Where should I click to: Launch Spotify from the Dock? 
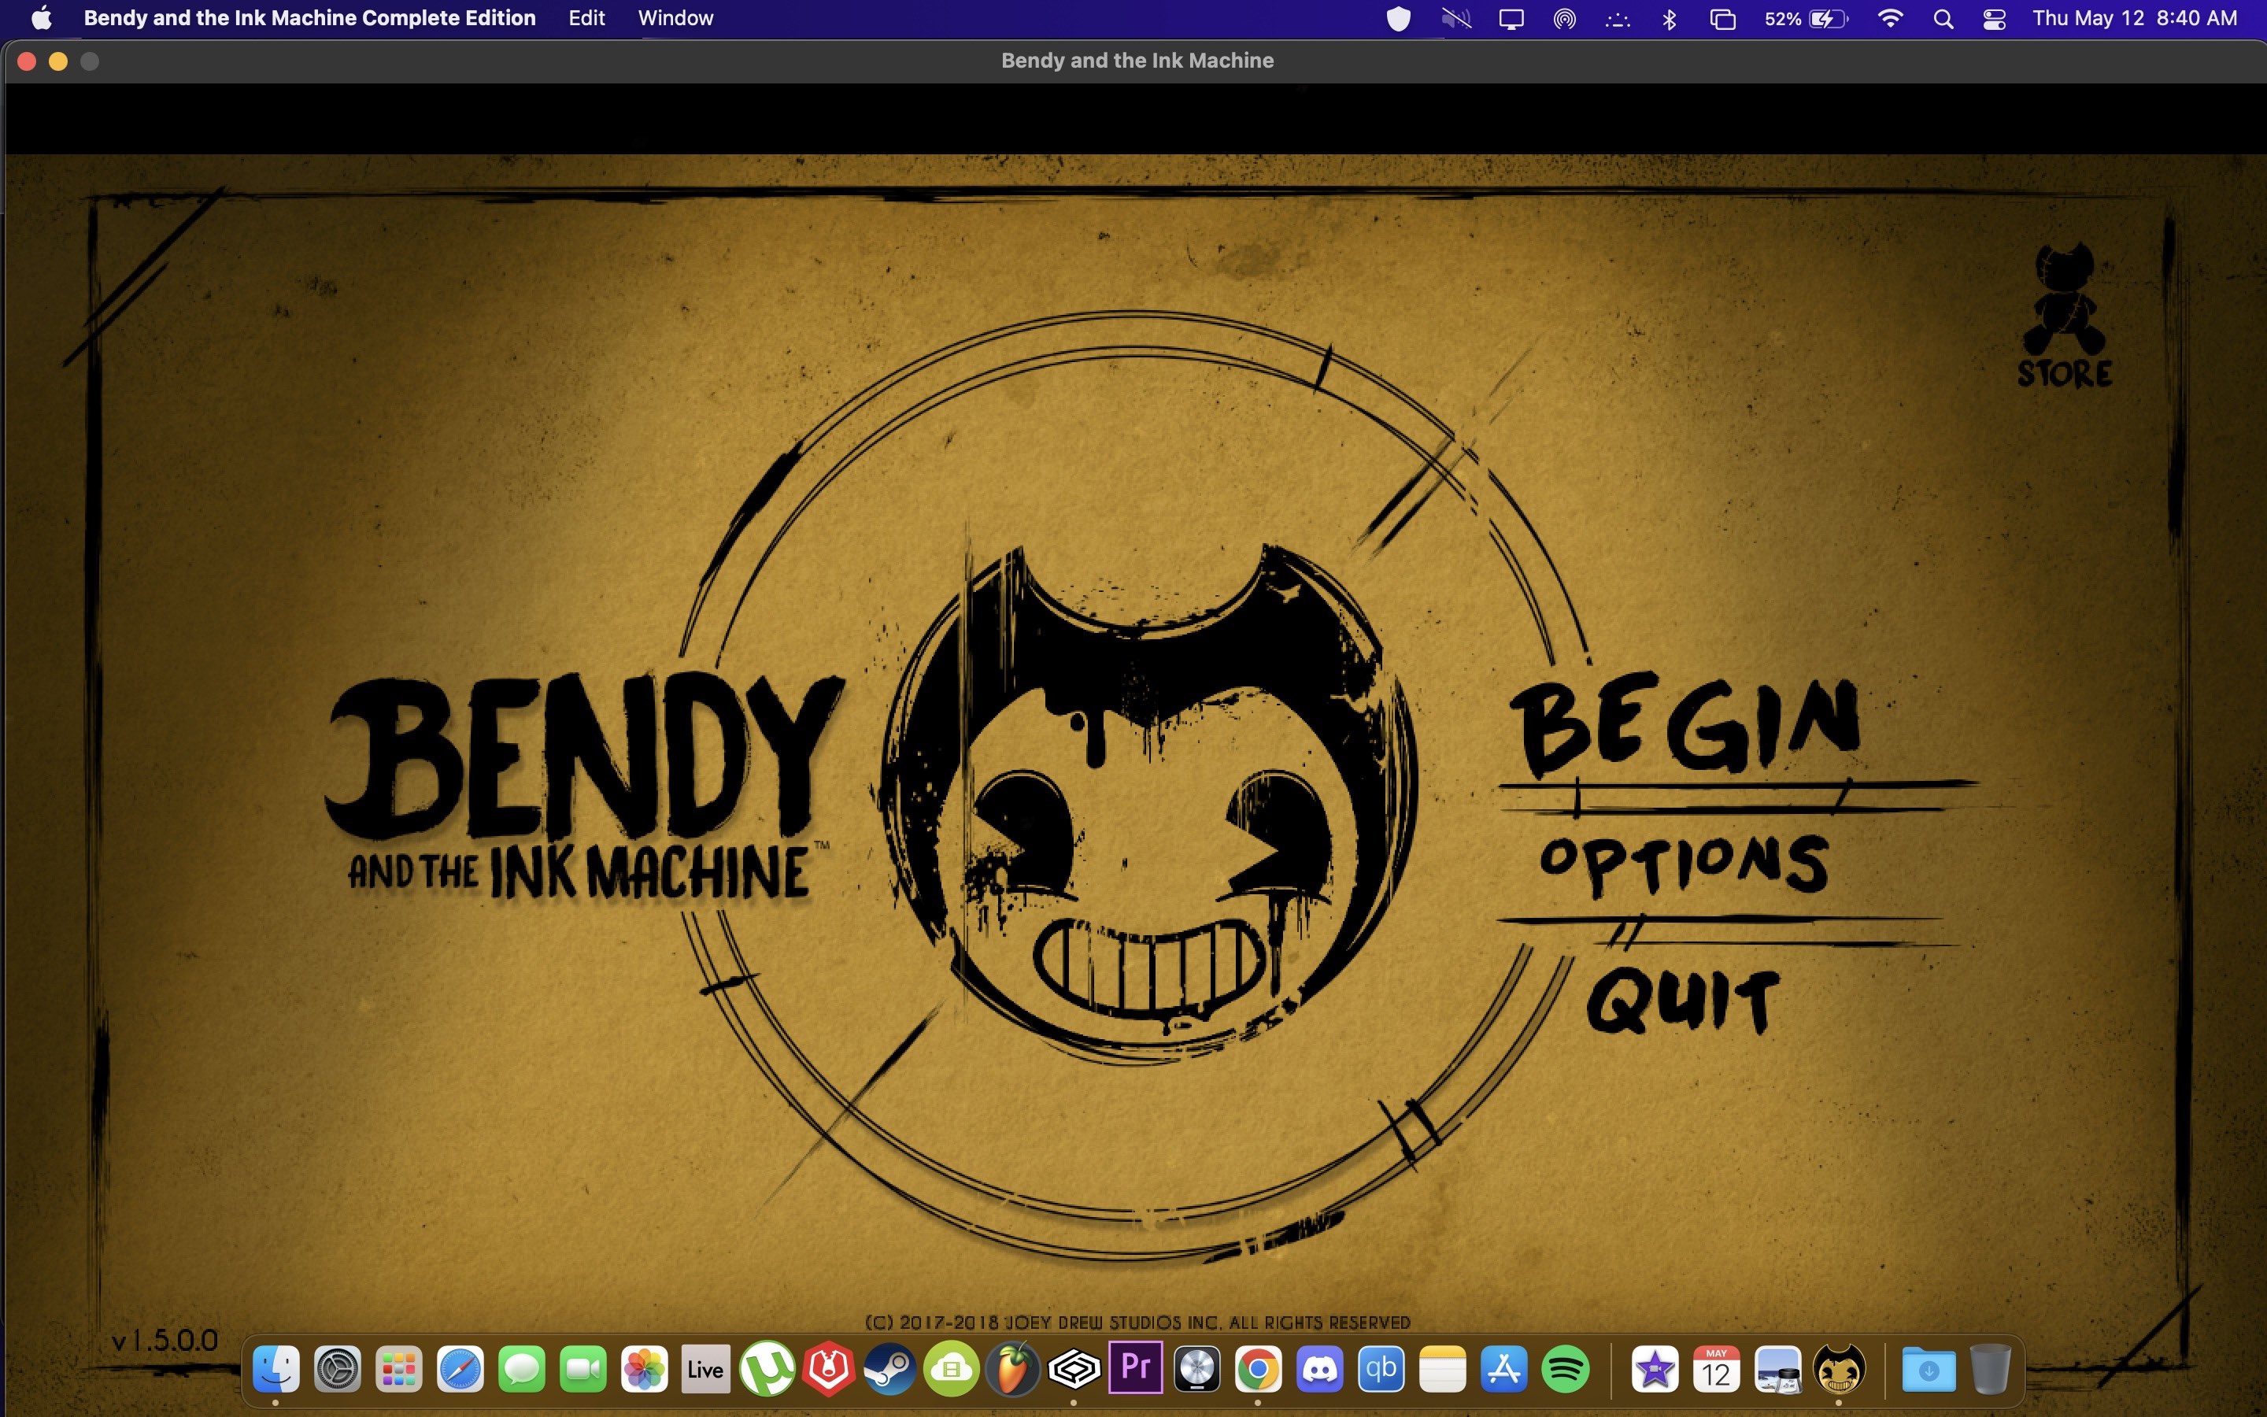coord(1566,1370)
